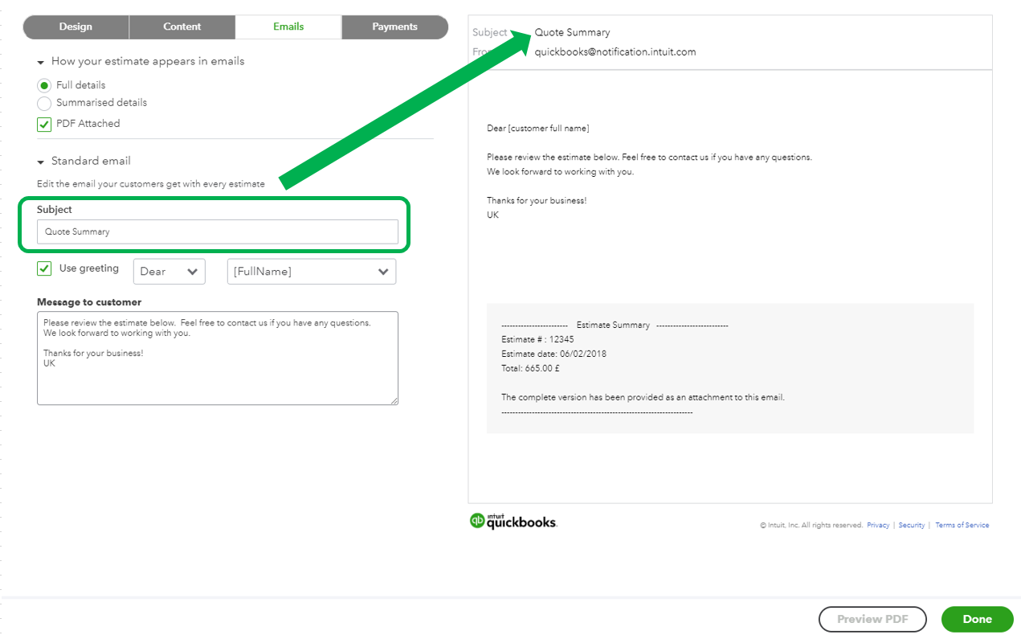Screen dimensions: 1021x635
Task: Click 'Edit the email your customers get' hint
Action: point(151,184)
